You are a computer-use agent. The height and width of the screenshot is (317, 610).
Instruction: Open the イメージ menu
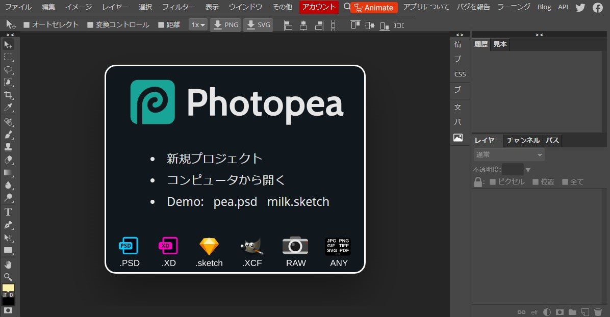[x=79, y=7]
